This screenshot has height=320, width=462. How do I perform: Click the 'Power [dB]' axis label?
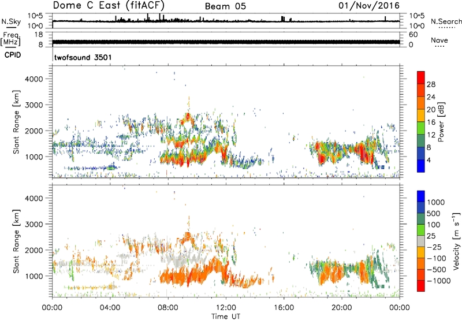pos(441,122)
